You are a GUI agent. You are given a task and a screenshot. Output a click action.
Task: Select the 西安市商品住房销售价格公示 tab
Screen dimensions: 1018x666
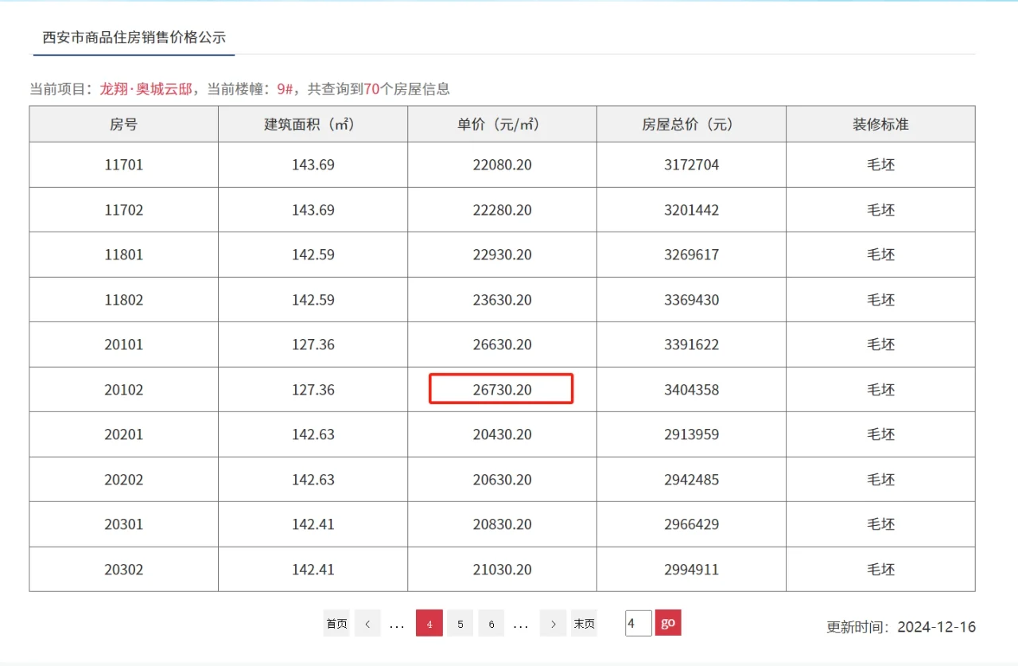134,37
